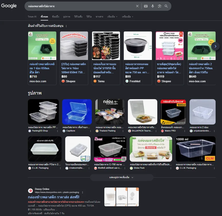Open the on-screen keyboard icon
The image size is (222, 216).
[146, 6]
